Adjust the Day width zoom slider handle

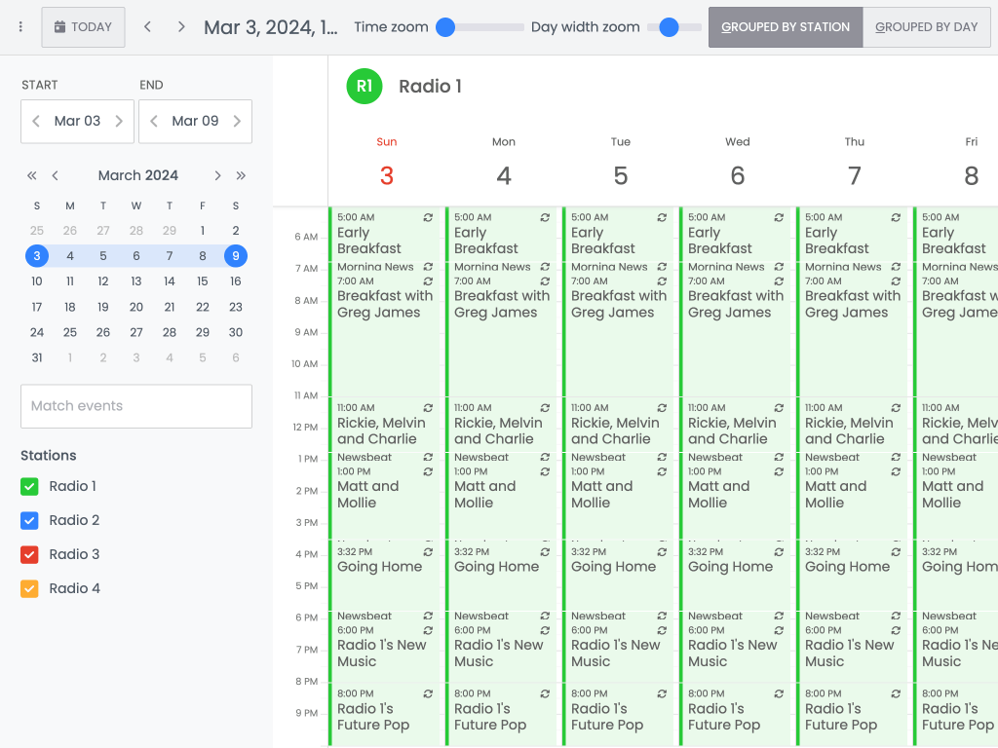pos(669,27)
